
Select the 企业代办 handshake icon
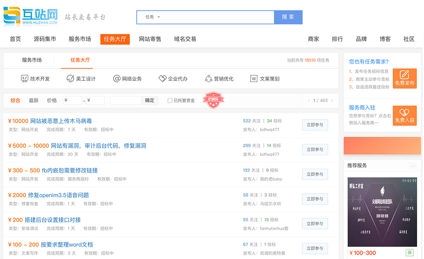(x=162, y=79)
